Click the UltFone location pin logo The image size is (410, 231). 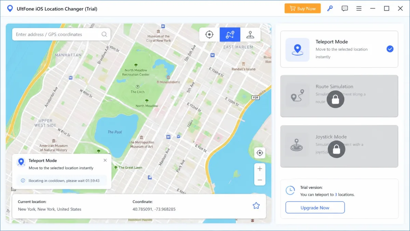(x=10, y=9)
